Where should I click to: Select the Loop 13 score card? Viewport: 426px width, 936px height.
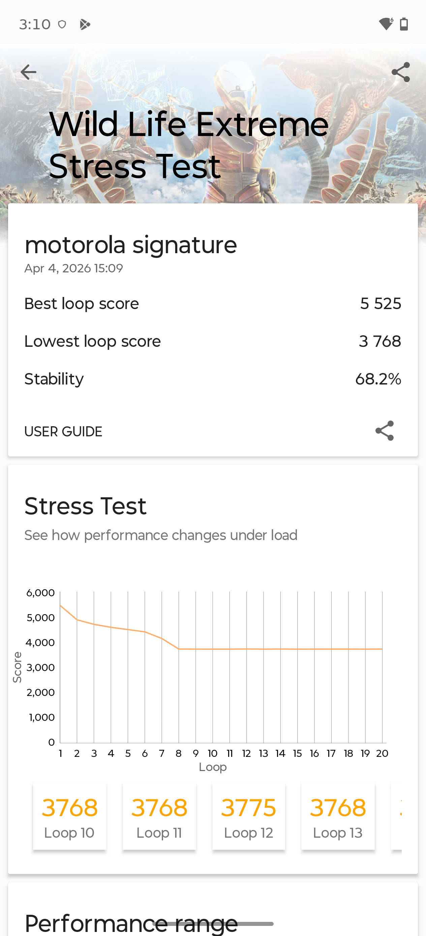click(338, 816)
